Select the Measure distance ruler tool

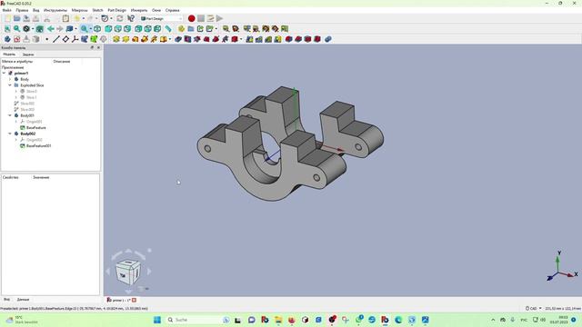[168, 28]
